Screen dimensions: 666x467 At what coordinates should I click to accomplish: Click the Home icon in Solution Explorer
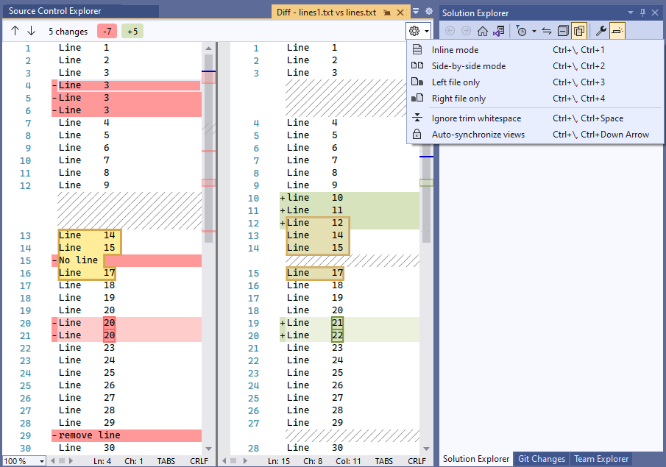pyautogui.click(x=482, y=30)
